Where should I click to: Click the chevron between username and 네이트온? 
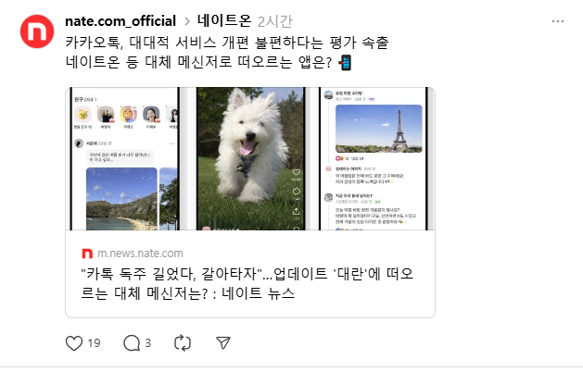(187, 22)
